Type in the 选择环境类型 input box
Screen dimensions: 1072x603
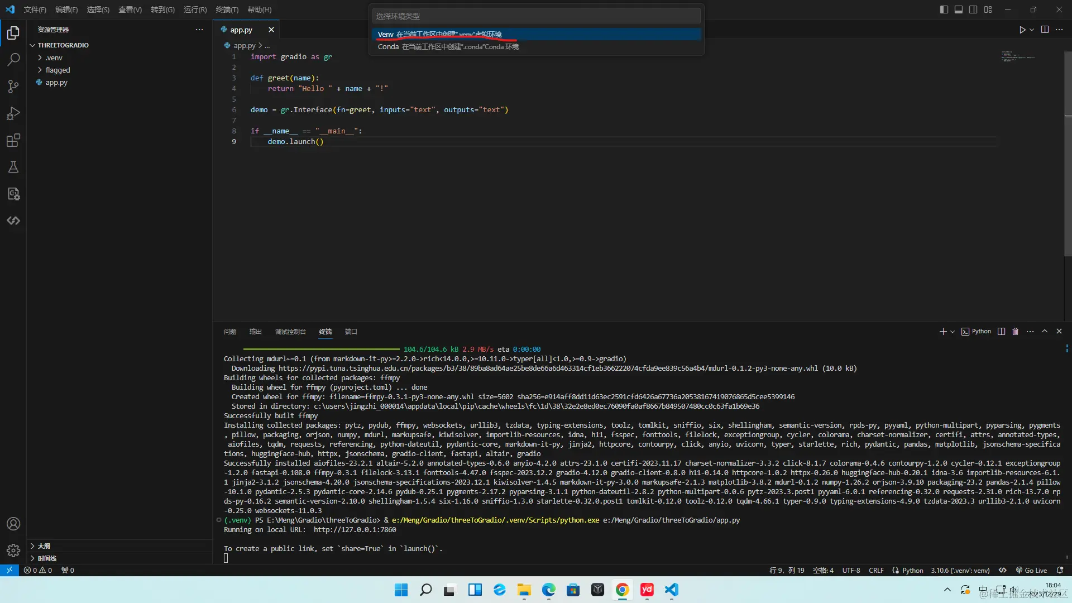(x=536, y=16)
